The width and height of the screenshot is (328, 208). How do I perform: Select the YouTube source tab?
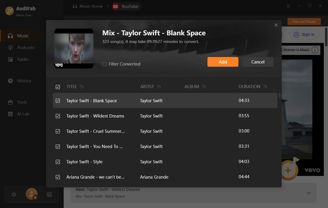tap(127, 6)
